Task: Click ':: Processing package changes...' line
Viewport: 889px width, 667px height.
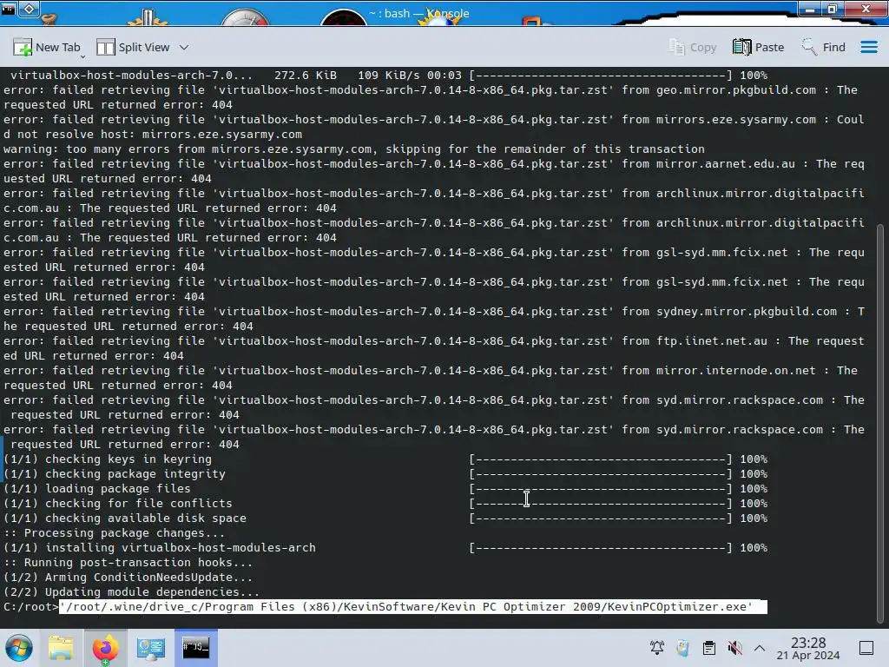Action: coord(114,532)
